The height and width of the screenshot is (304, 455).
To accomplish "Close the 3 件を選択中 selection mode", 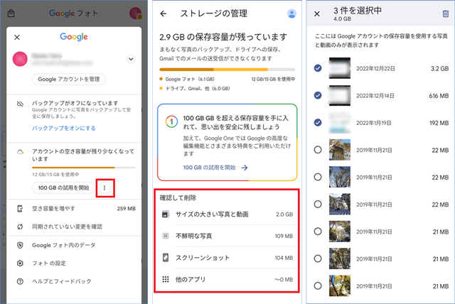I will (x=317, y=13).
